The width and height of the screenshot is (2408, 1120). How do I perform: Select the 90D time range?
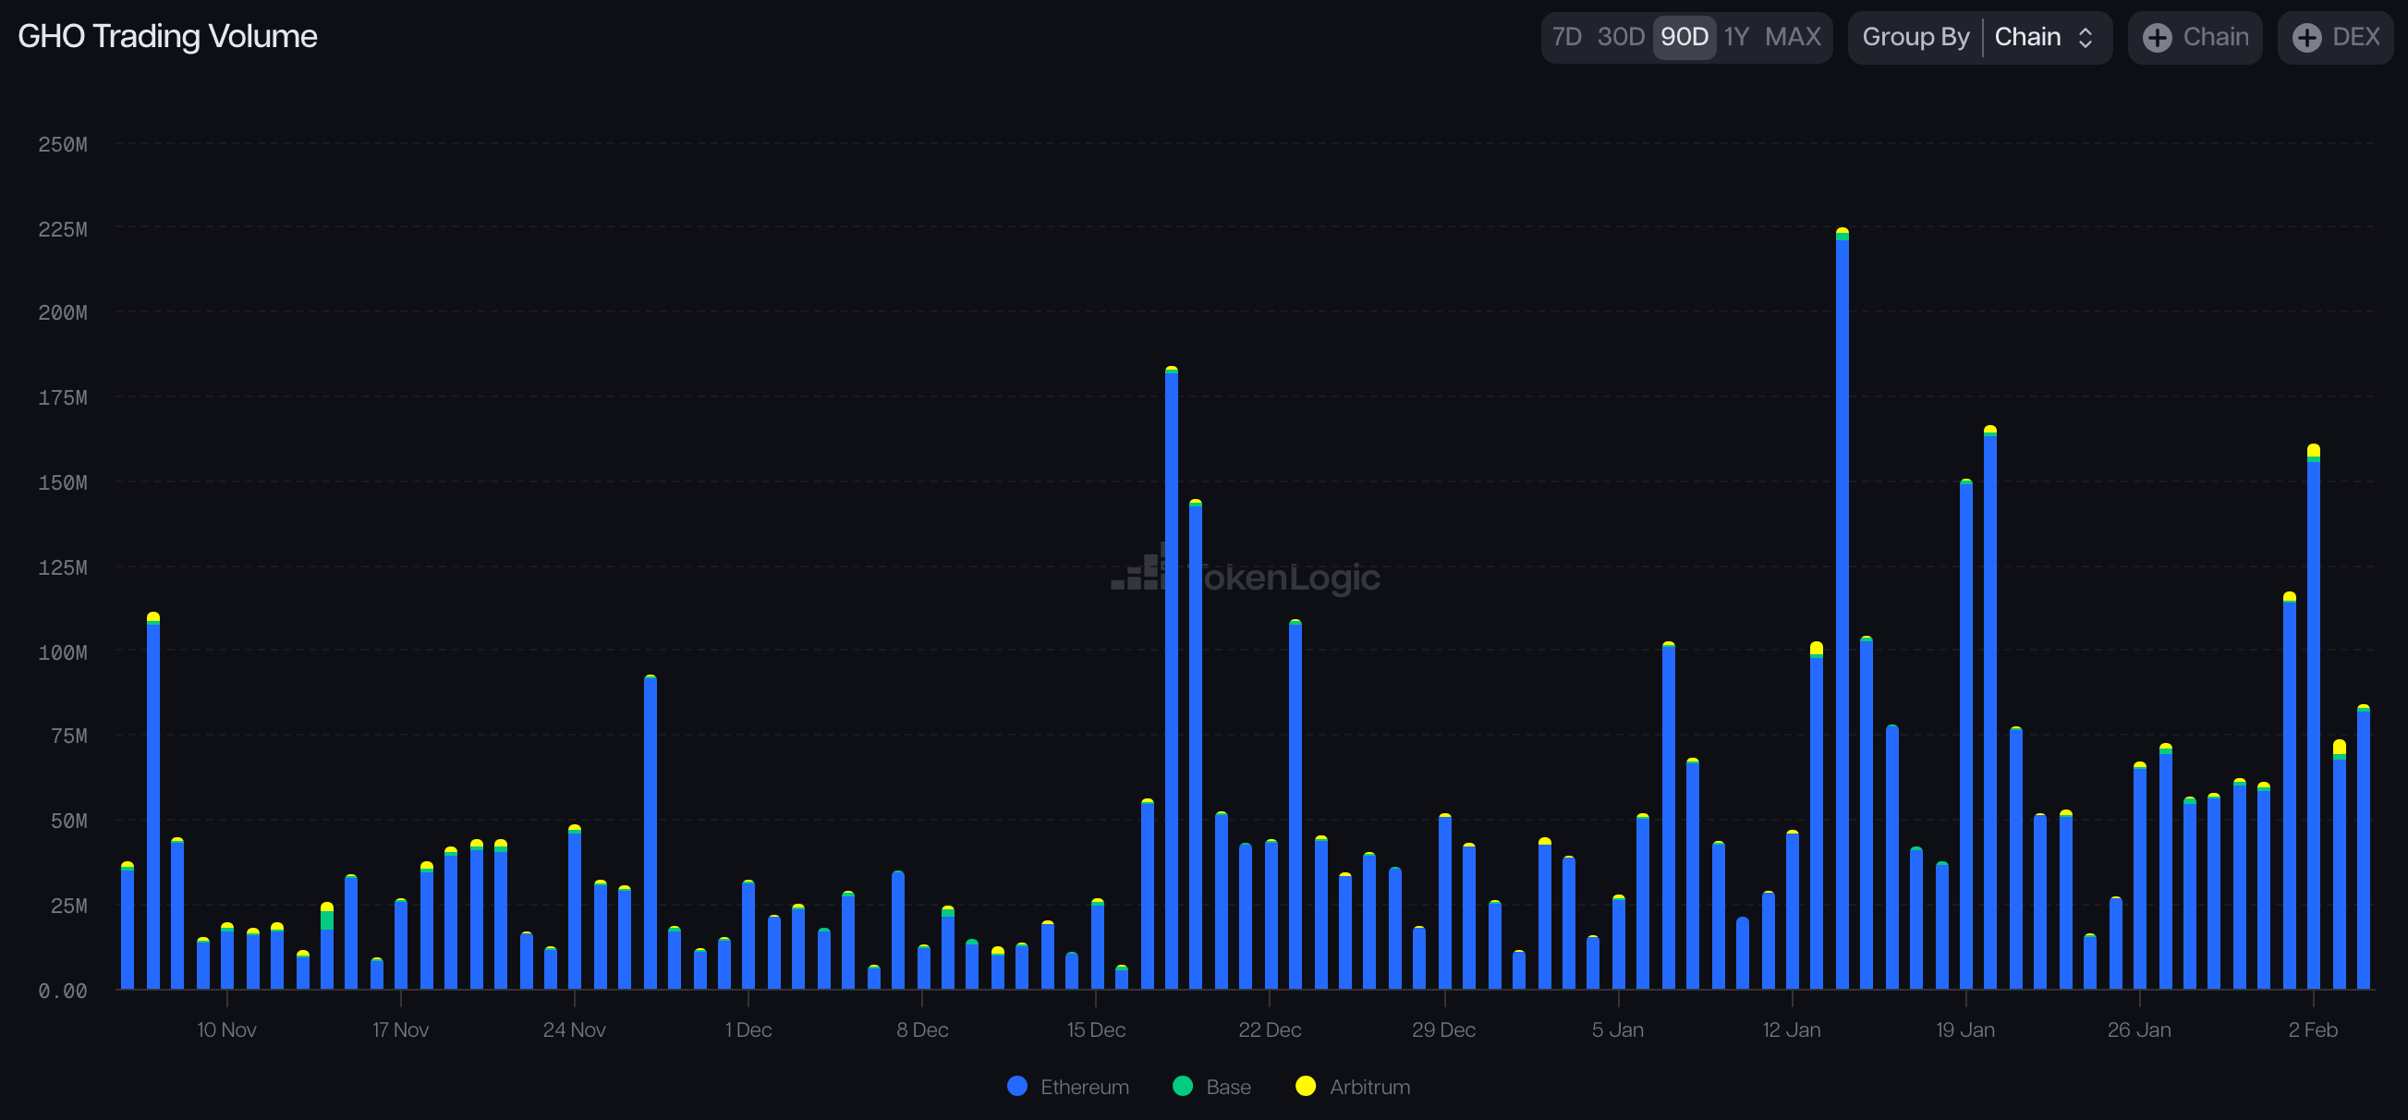(1684, 37)
